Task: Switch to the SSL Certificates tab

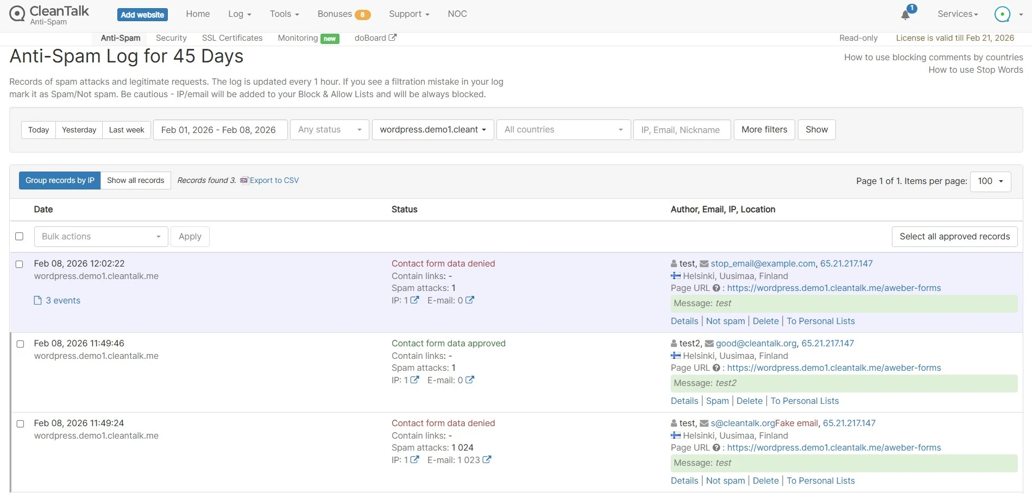Action: (232, 38)
